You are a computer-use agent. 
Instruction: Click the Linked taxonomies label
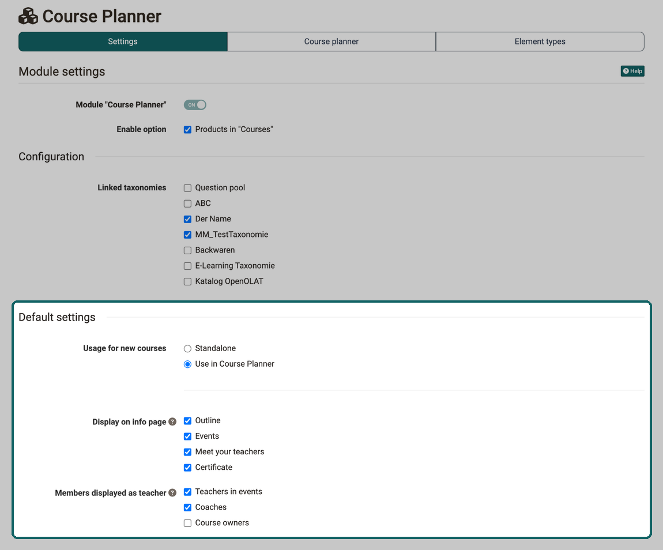(132, 187)
